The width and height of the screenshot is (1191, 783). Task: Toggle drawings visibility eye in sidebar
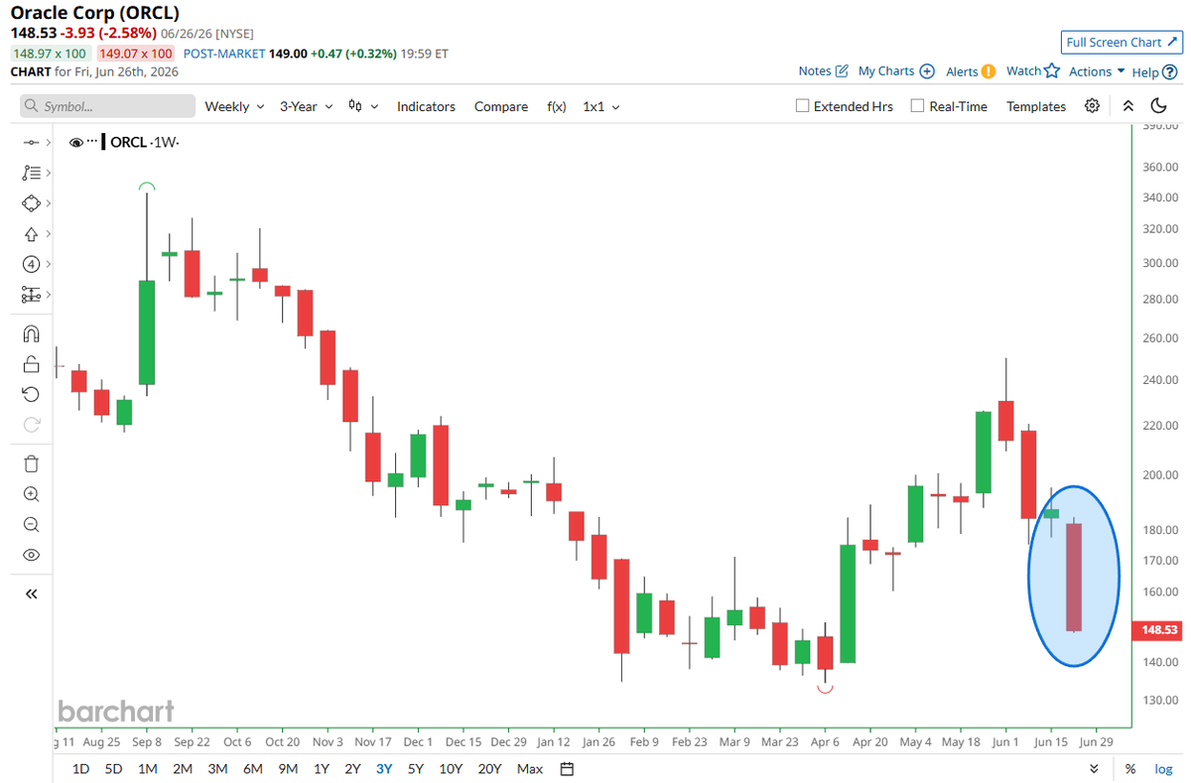pos(31,555)
